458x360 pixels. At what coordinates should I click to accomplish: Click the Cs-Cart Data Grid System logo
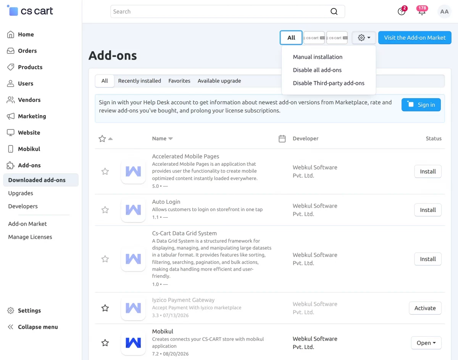133,259
